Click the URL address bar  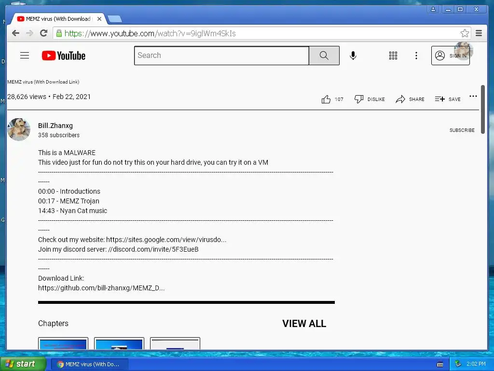261,33
